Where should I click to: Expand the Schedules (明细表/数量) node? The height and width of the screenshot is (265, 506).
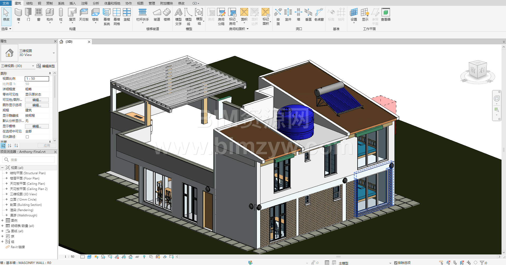2,226
